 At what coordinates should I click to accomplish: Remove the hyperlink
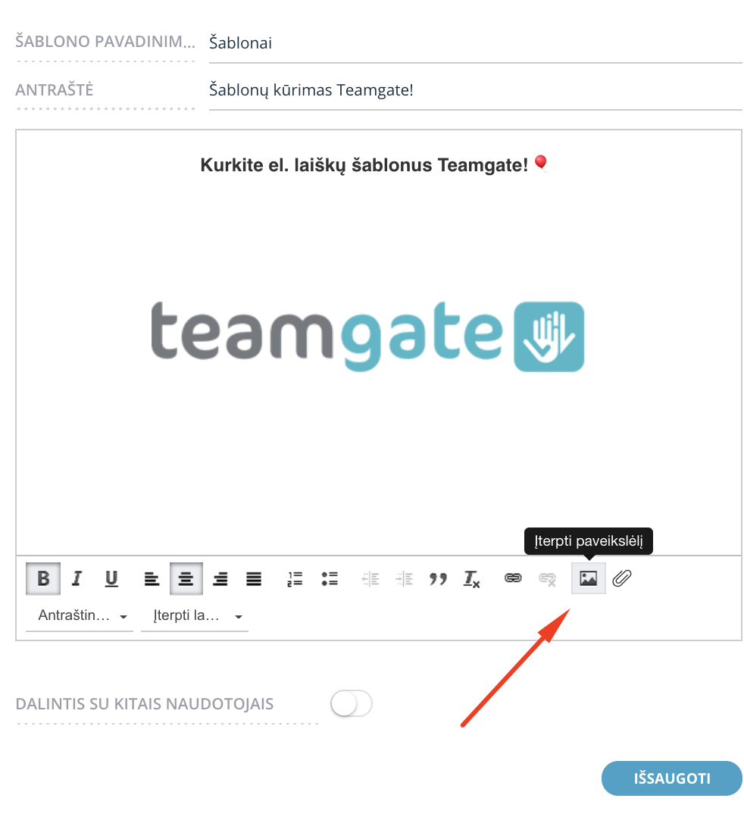coord(547,578)
